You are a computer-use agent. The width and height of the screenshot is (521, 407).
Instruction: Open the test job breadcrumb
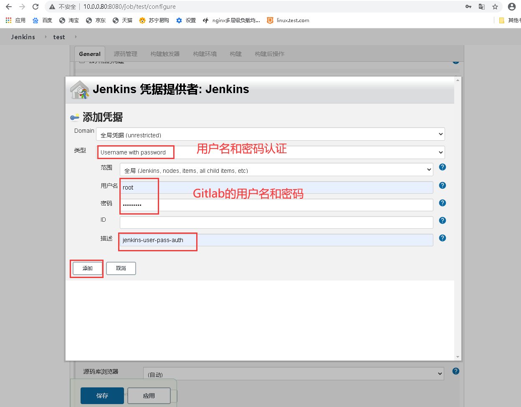click(x=59, y=37)
